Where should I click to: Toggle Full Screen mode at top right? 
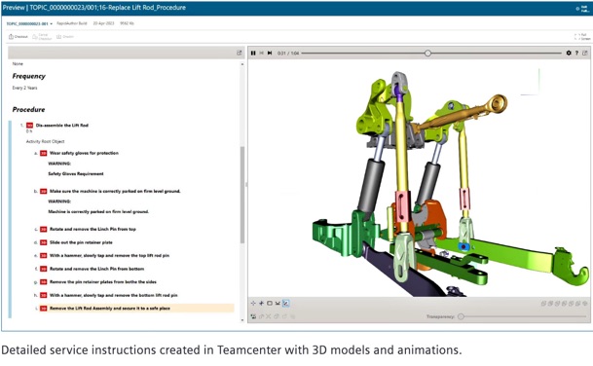tap(582, 37)
